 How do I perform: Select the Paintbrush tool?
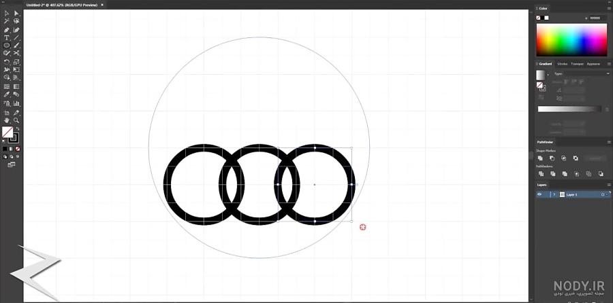pyautogui.click(x=16, y=46)
